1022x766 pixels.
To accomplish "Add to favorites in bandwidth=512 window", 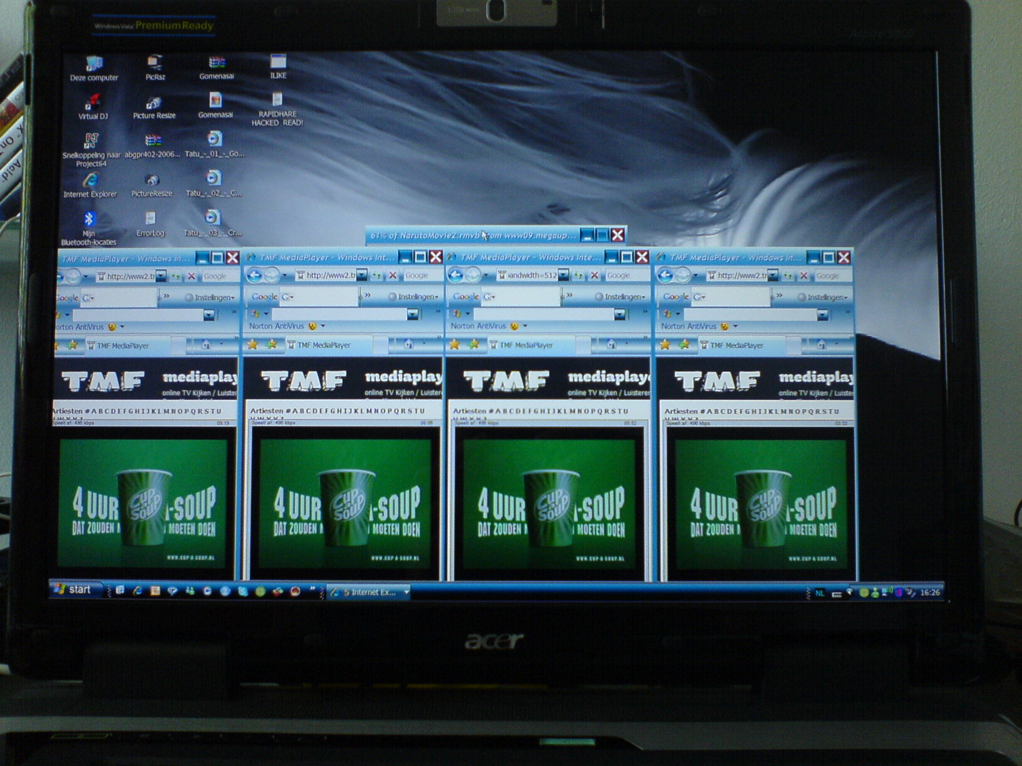I will pos(474,344).
